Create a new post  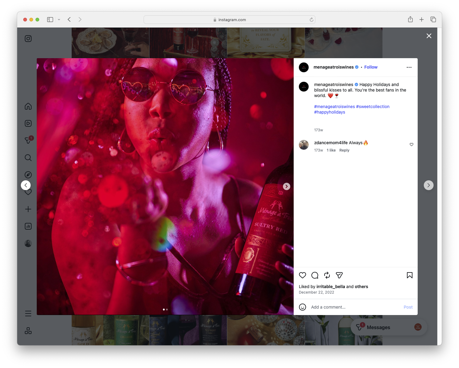pos(28,209)
